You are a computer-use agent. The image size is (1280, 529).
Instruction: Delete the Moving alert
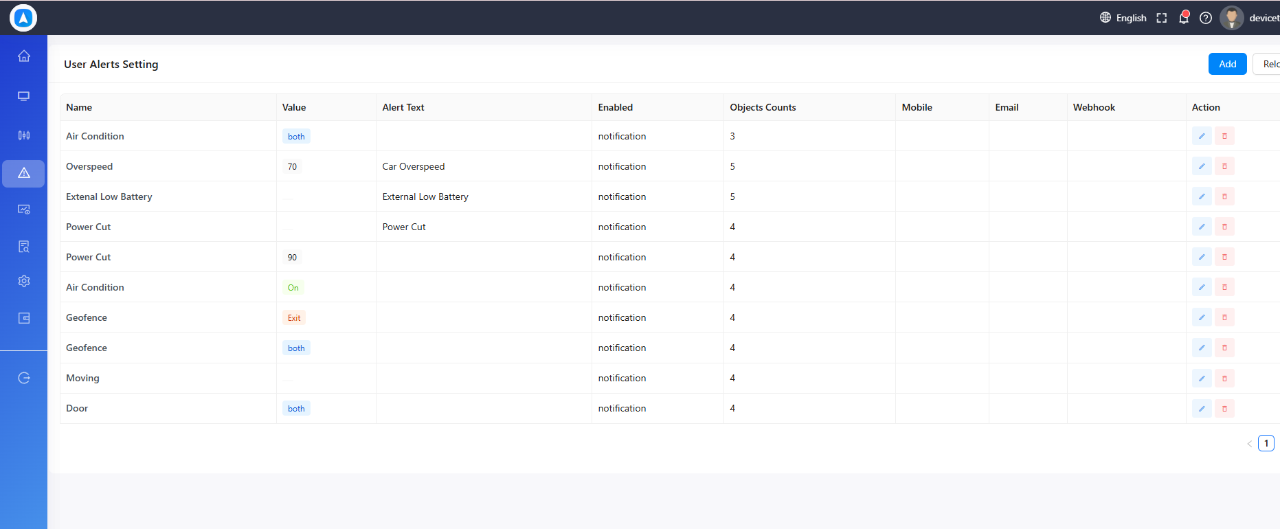coord(1224,378)
